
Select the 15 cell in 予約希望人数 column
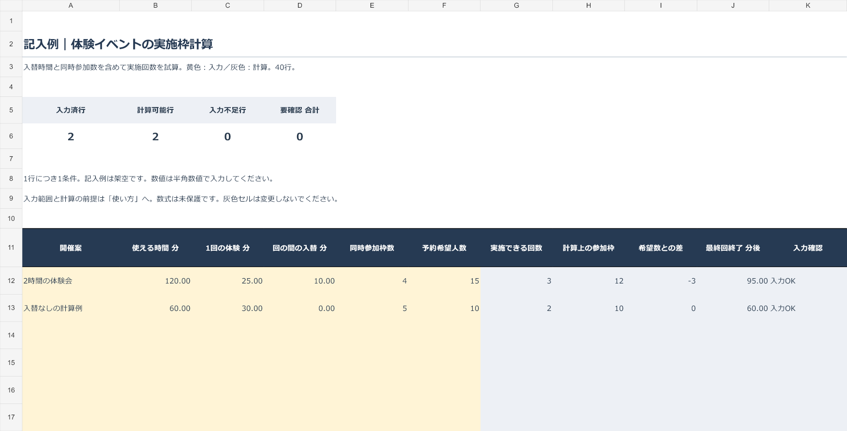coord(444,281)
